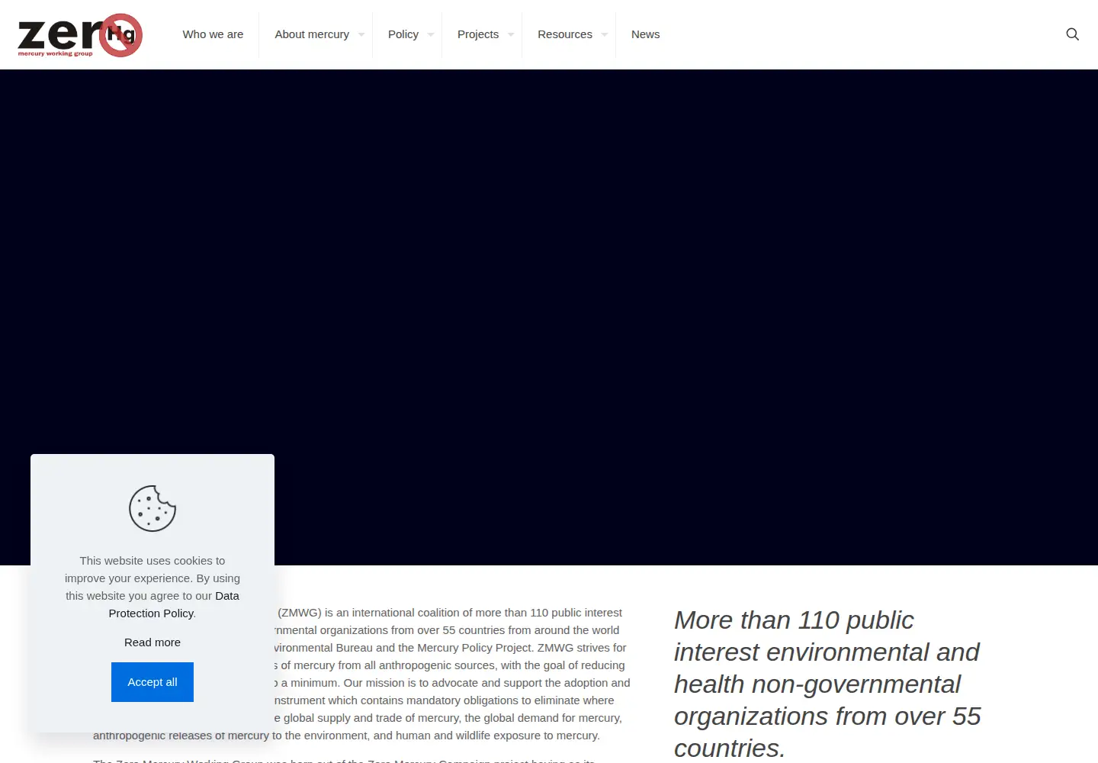The height and width of the screenshot is (763, 1098).
Task: Go to the News page
Action: tap(645, 34)
